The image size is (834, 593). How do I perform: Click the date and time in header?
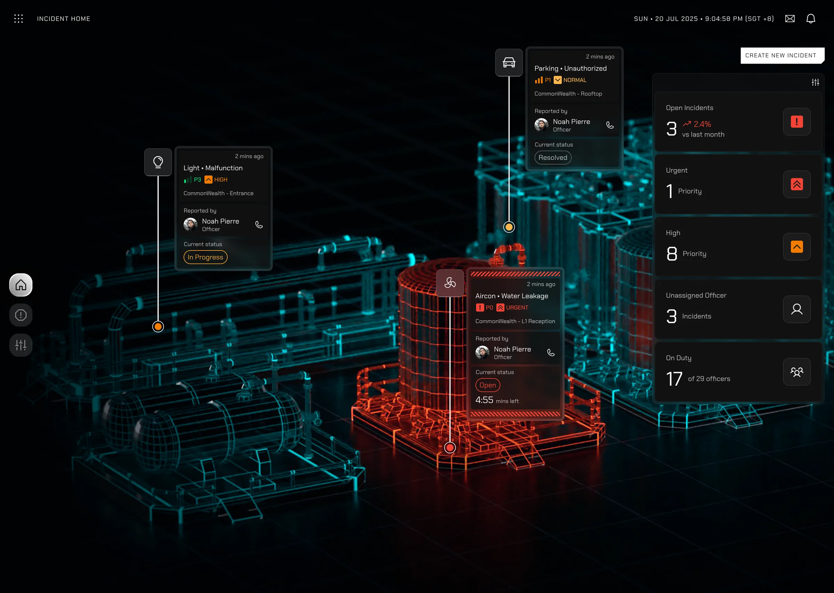[x=704, y=19]
